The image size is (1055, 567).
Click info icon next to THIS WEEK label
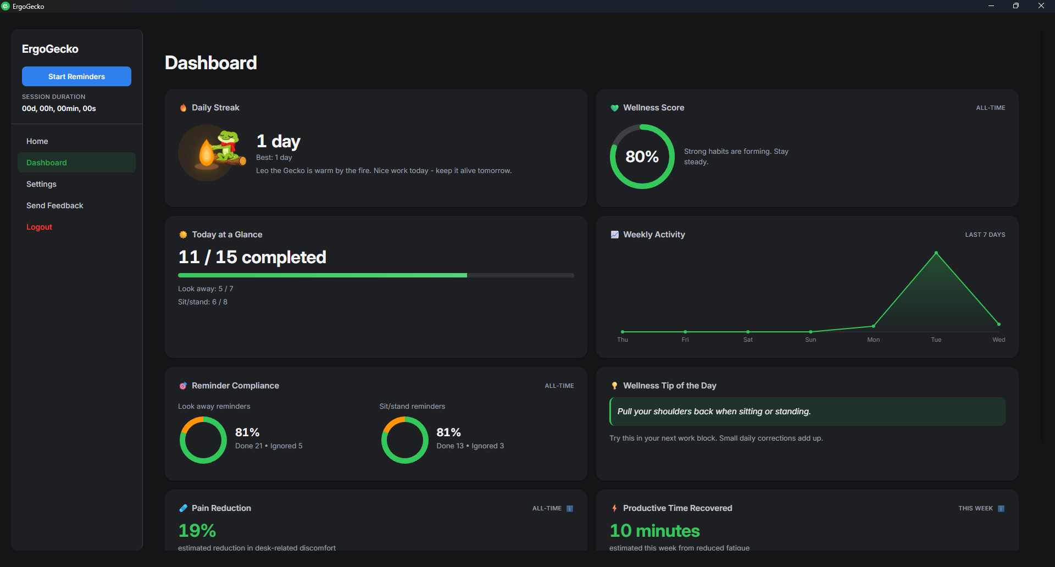click(x=1002, y=508)
